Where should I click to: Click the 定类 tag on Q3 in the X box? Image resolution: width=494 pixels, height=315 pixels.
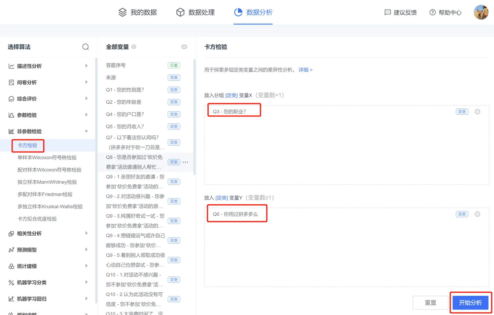pyautogui.click(x=462, y=112)
